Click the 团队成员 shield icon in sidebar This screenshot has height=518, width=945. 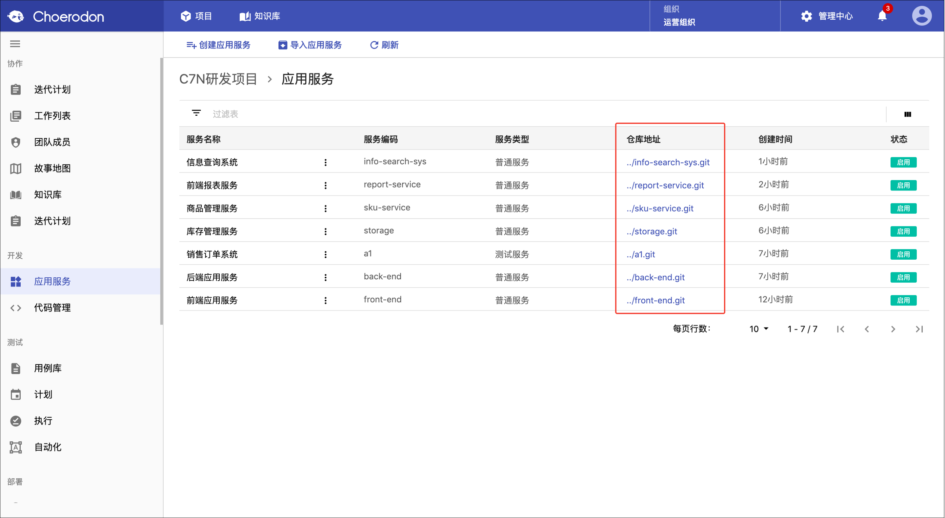pyautogui.click(x=15, y=142)
